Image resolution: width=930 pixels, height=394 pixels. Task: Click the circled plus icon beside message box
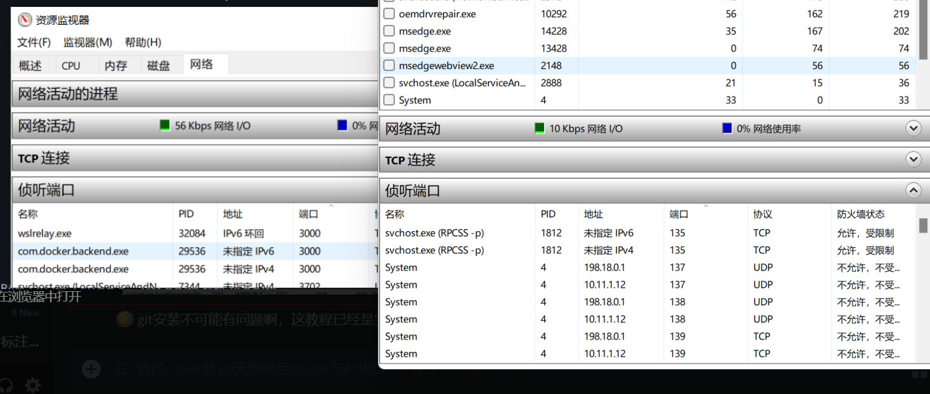pyautogui.click(x=91, y=369)
